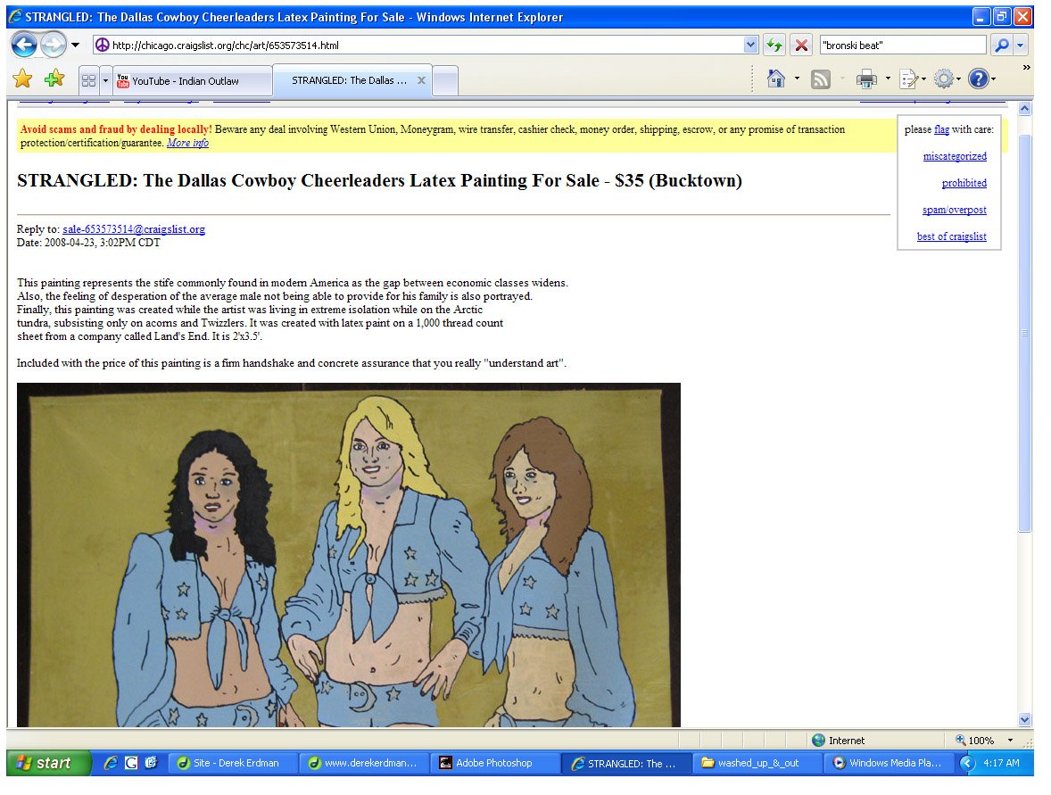The height and width of the screenshot is (795, 1051).
Task: Click the green Refresh page icon
Action: [x=774, y=45]
